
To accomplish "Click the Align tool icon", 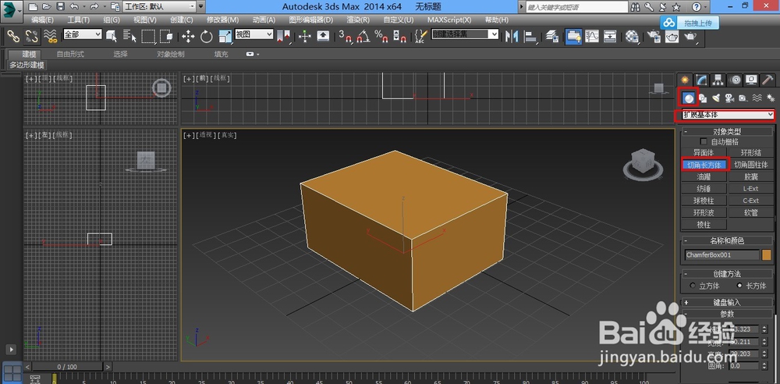I will tap(531, 37).
